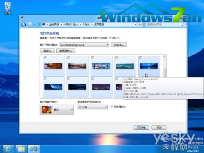The image size is (204, 153).
Task: Select 控制面板 in the breadcrumb
Action: click(x=54, y=24)
